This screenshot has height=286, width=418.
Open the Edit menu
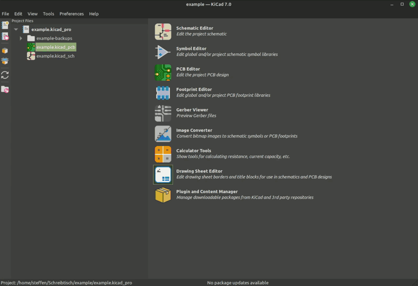click(18, 13)
